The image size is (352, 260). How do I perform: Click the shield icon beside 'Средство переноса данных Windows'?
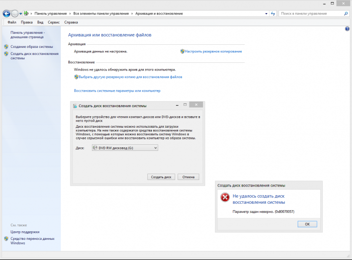tap(6, 239)
